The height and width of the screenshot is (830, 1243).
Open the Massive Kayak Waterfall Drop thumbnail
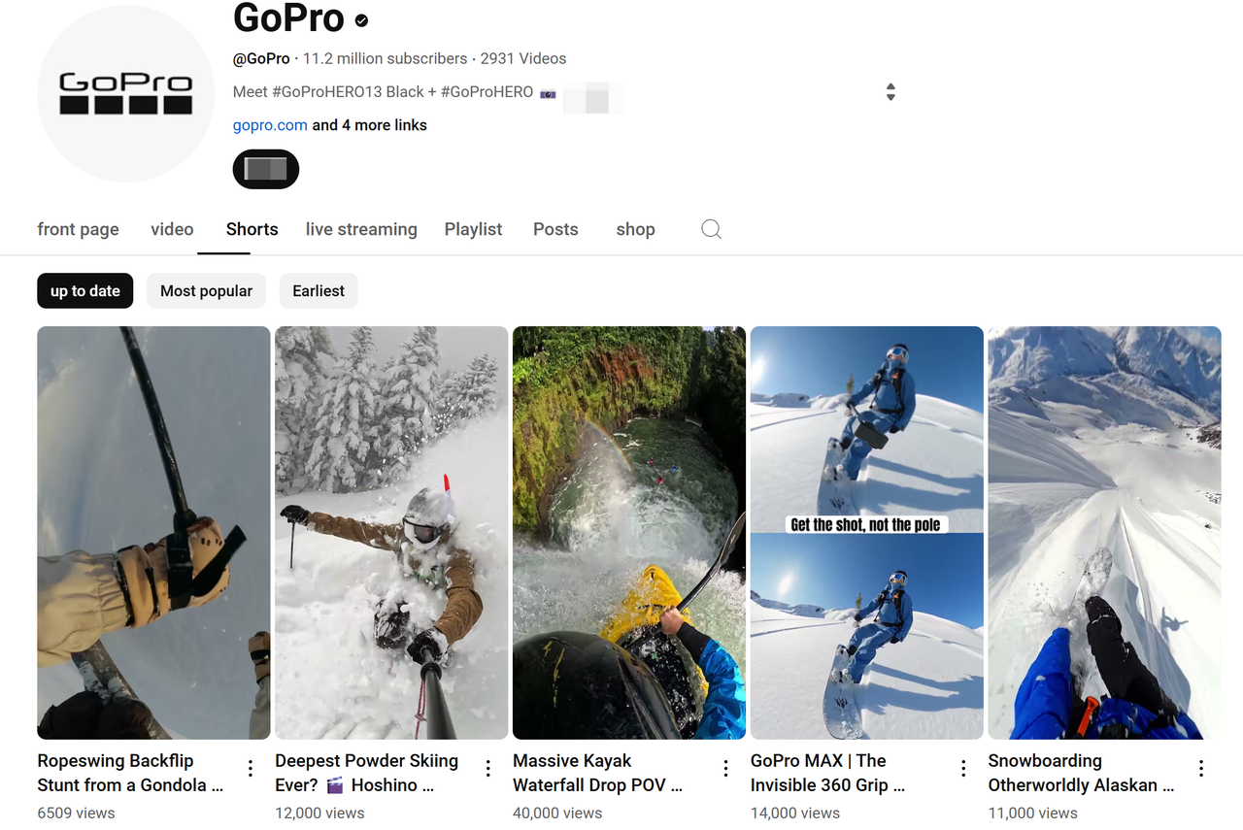point(628,532)
